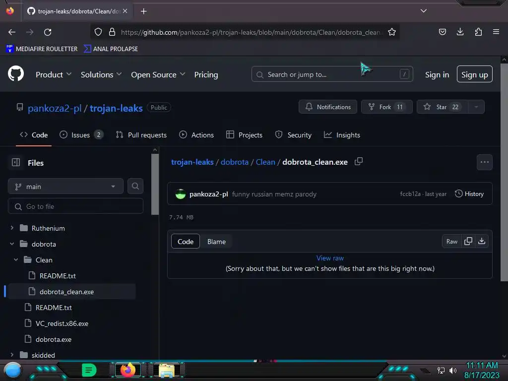Image resolution: width=508 pixels, height=381 pixels.
Task: Fork the trojan-leaks repository
Action: tap(387, 107)
